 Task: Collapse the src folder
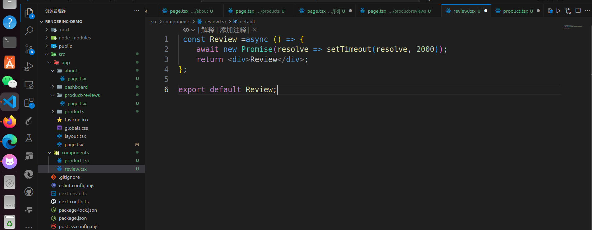tap(47, 54)
